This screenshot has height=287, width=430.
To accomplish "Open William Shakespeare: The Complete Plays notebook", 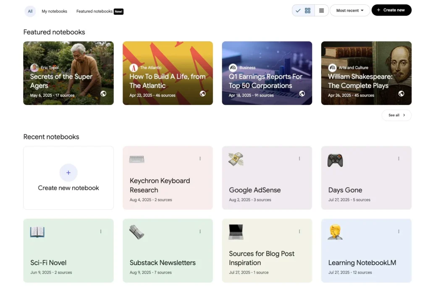I will click(366, 73).
